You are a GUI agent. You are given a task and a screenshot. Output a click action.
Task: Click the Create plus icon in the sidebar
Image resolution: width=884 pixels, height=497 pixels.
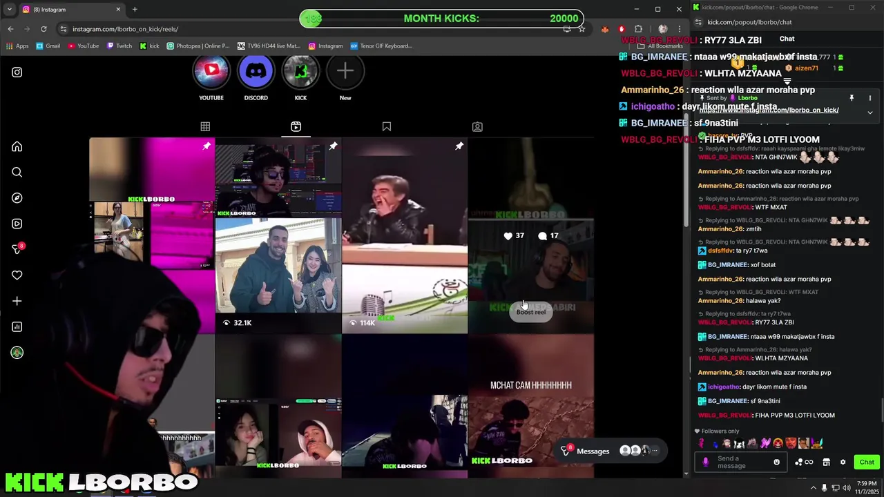17,301
